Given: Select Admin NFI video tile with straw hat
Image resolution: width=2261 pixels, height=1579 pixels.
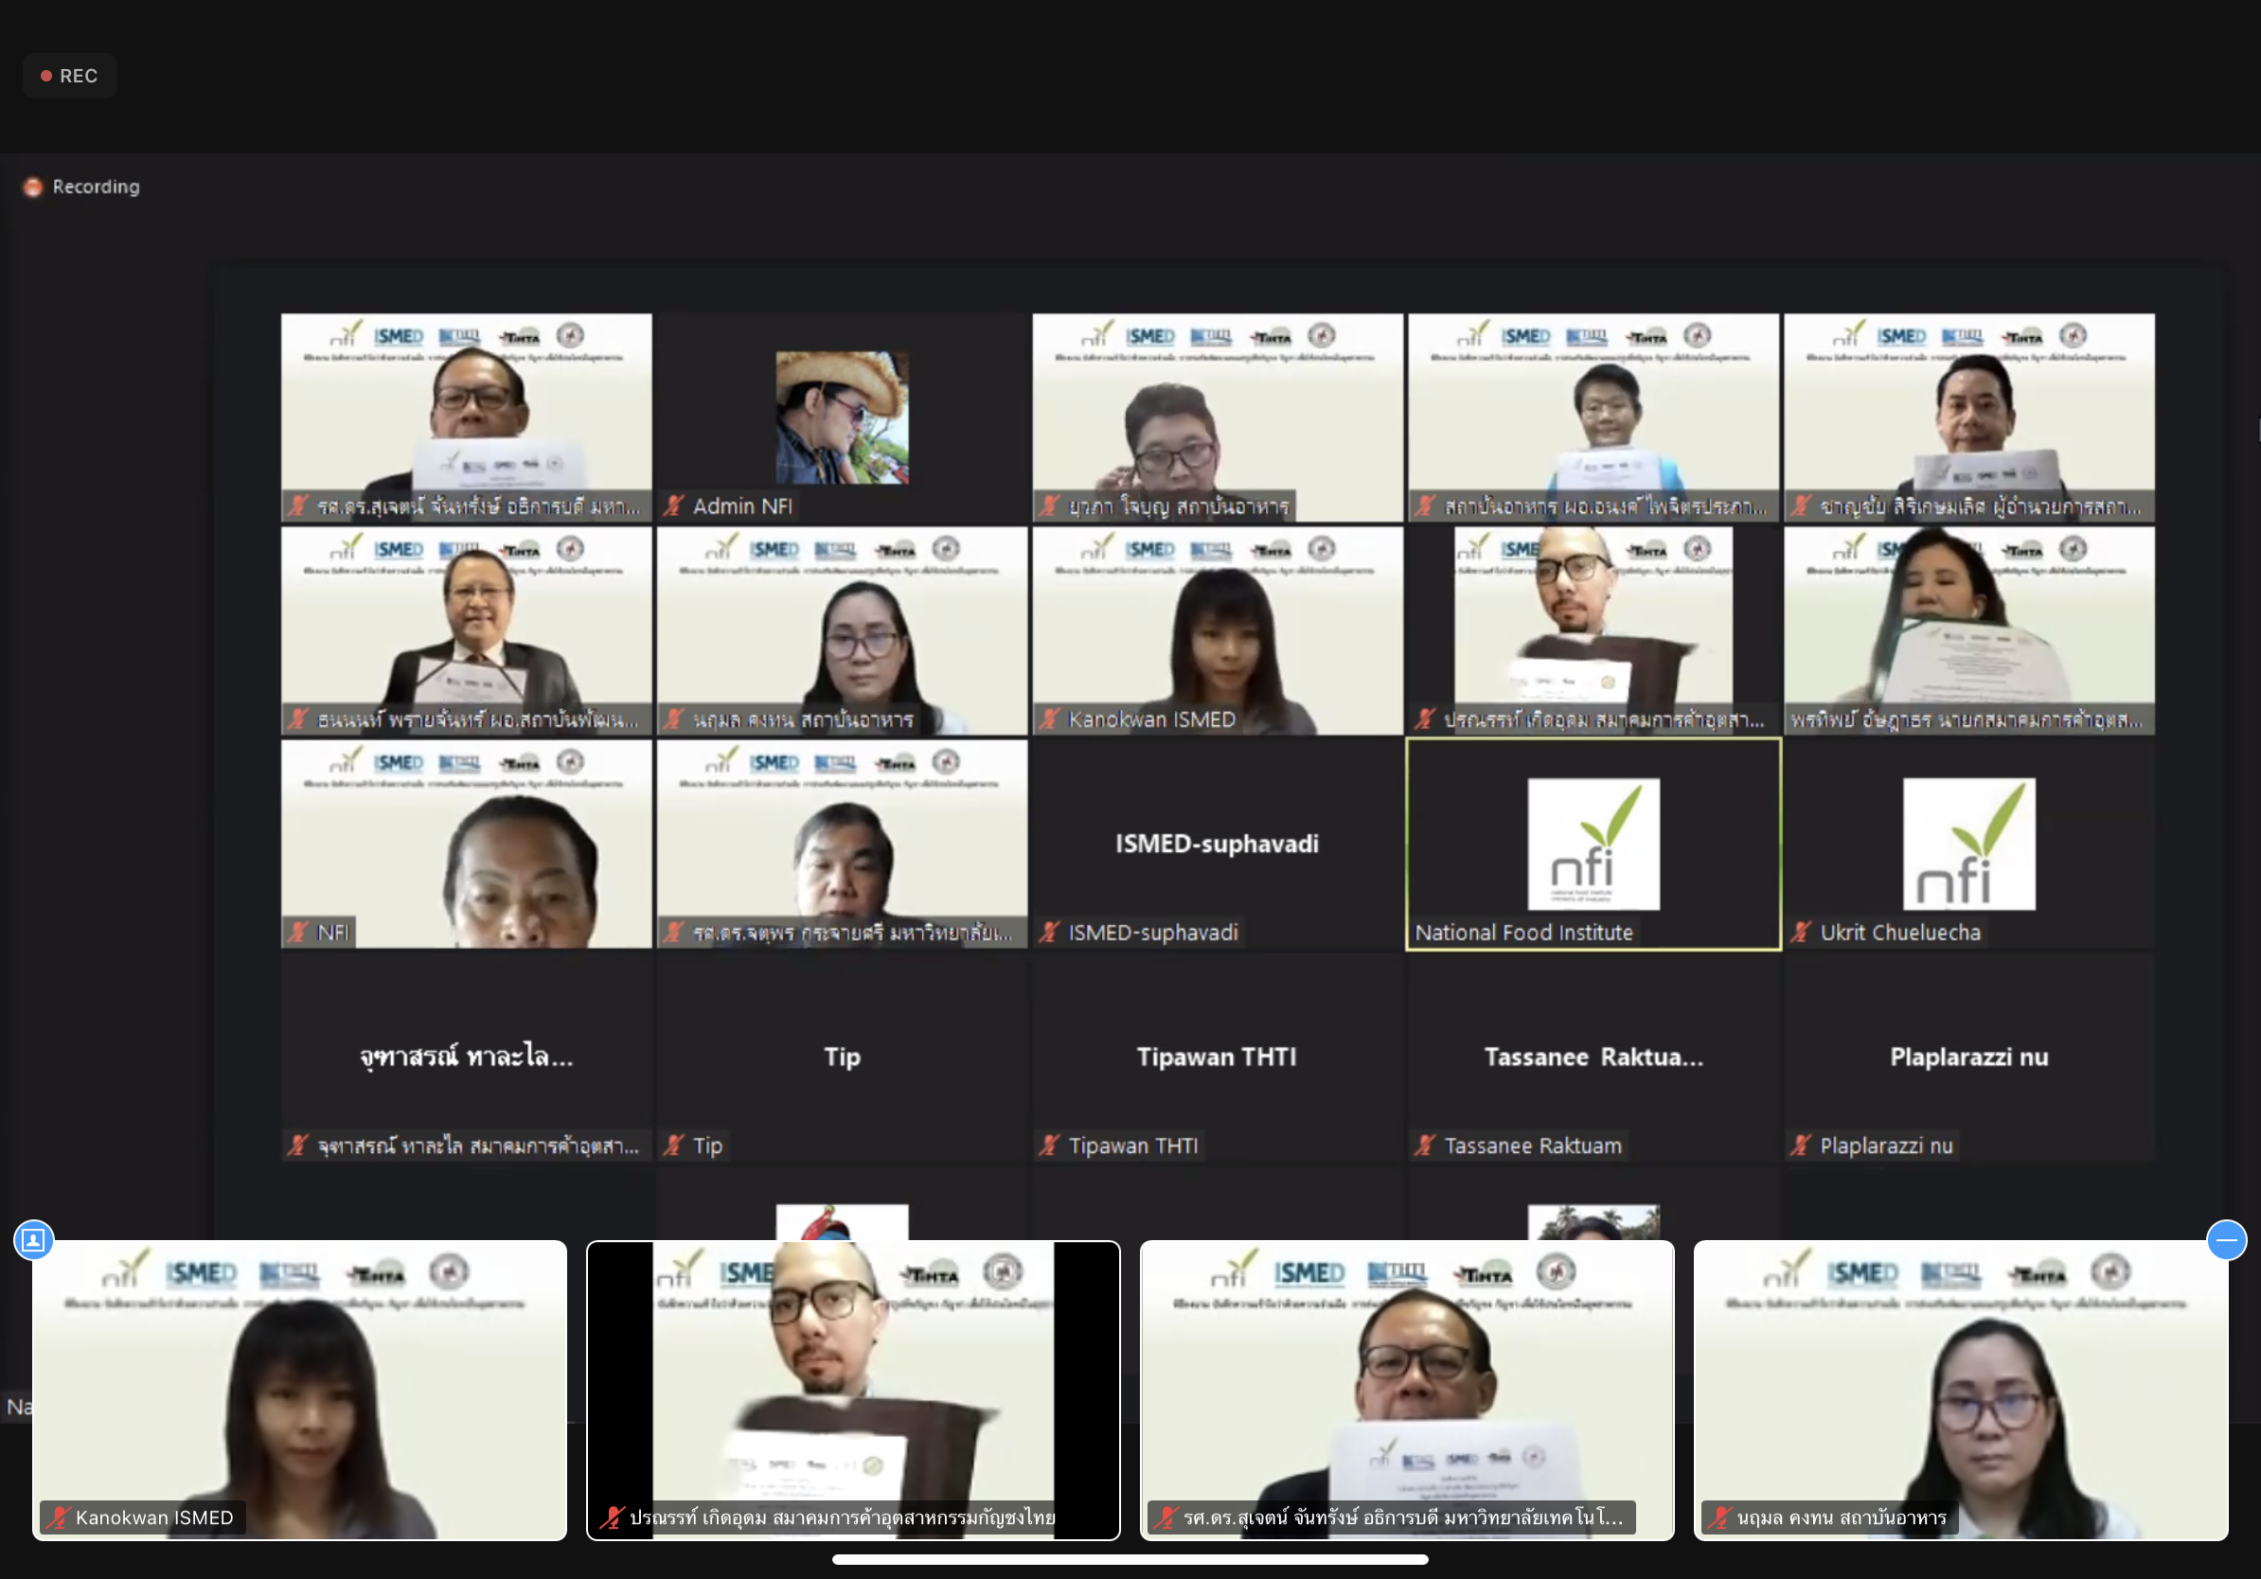Looking at the screenshot, I should click(842, 417).
